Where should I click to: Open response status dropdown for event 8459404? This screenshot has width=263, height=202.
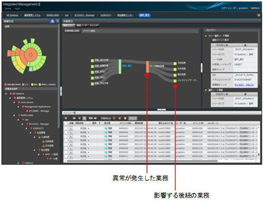tap(89, 133)
